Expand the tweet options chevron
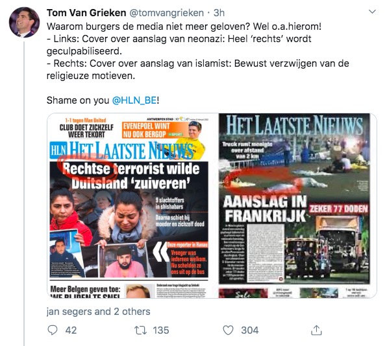The height and width of the screenshot is (346, 385). [373, 12]
